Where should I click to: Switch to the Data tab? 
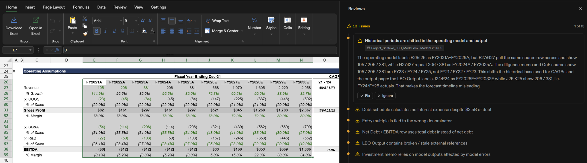click(101, 7)
